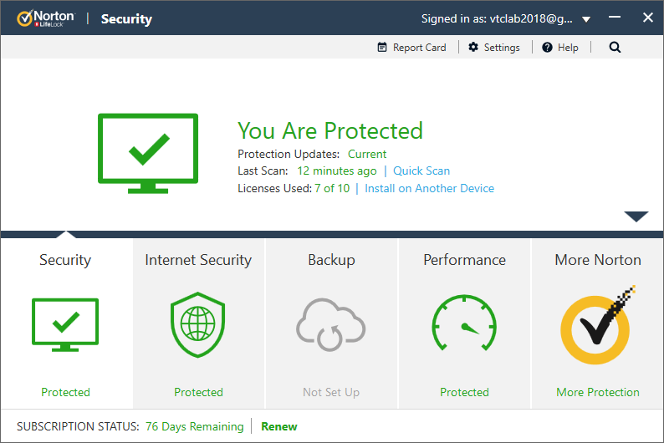Switch to the Performance tab label
Viewport: 664px width, 443px height.
pos(464,260)
